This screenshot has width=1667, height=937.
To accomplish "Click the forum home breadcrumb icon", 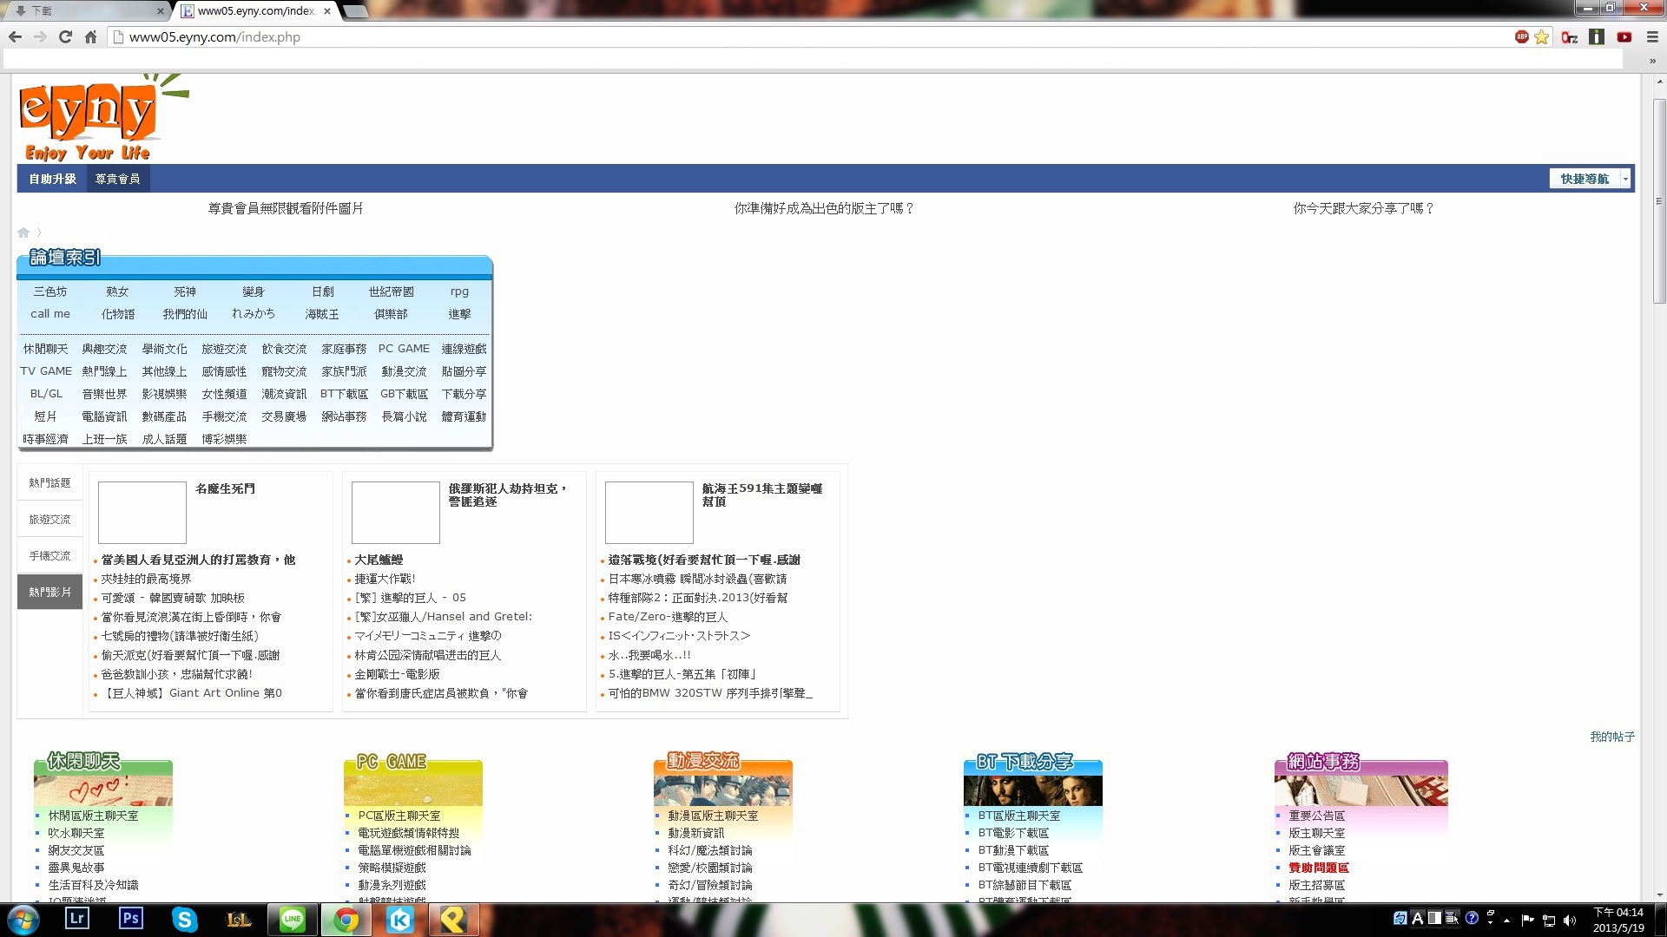I will click(x=23, y=233).
